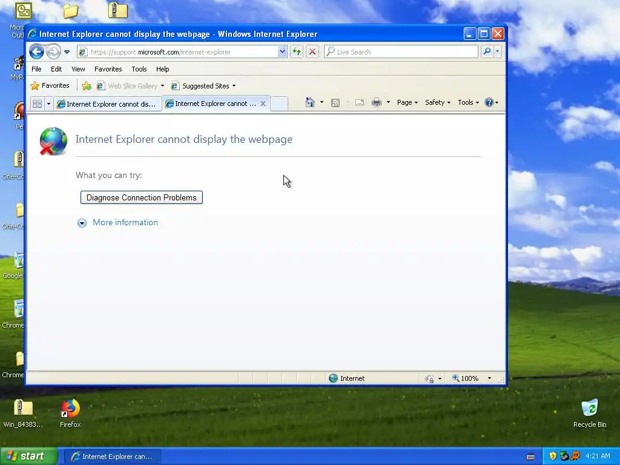Open the File menu
The width and height of the screenshot is (620, 465).
pos(36,69)
